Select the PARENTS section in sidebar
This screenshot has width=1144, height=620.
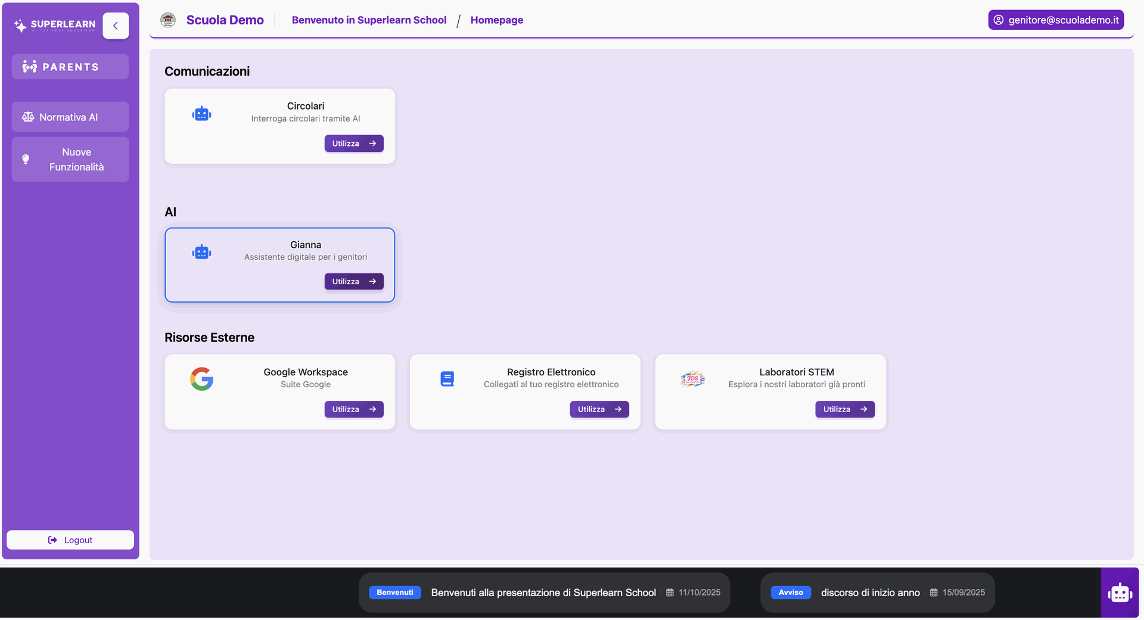70,67
